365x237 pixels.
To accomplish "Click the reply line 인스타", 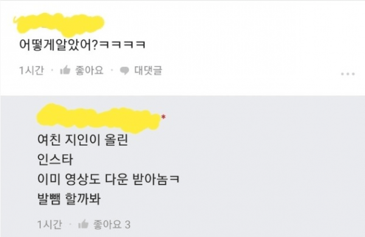I will click(x=55, y=160).
